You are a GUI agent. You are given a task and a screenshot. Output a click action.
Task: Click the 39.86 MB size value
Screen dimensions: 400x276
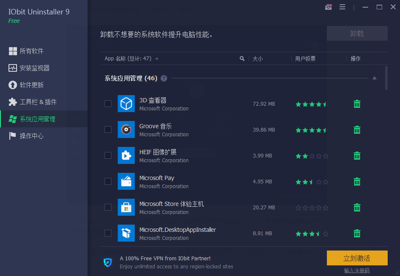coord(264,130)
